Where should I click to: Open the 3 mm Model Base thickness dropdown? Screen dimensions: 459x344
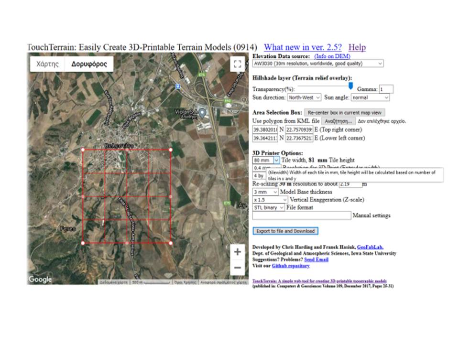[265, 192]
